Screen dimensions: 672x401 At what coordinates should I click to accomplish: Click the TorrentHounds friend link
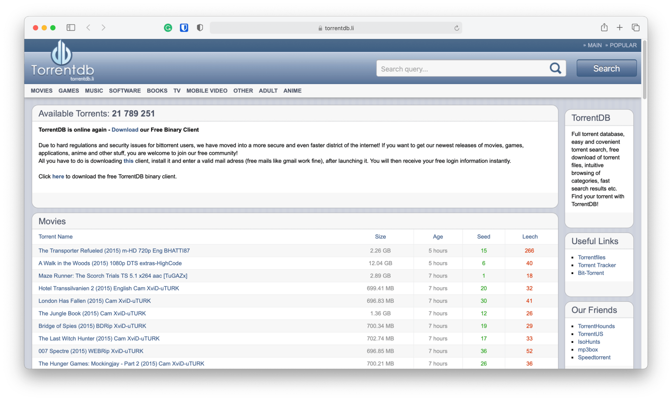(x=596, y=326)
